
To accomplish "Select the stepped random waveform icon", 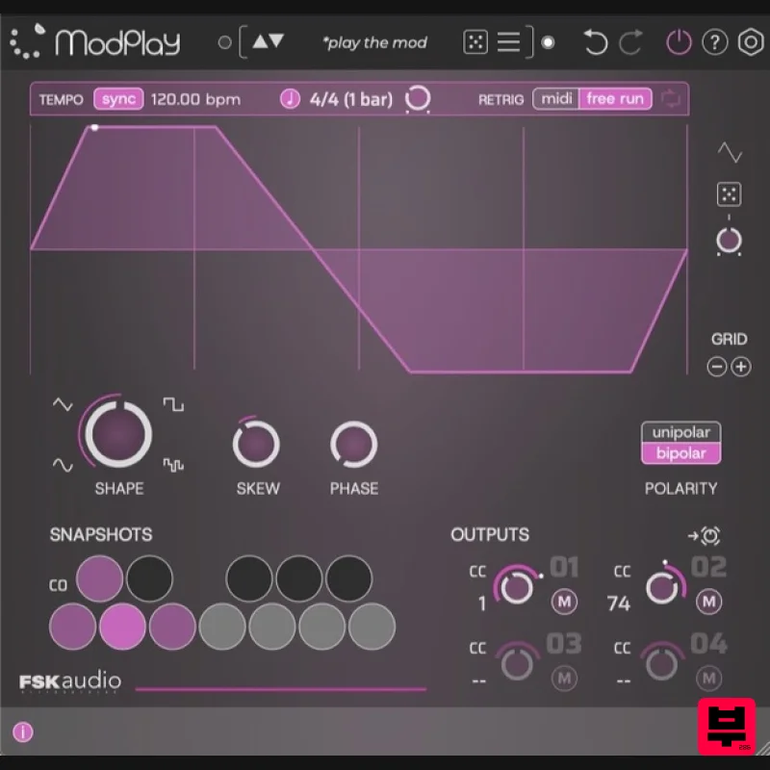I will (x=171, y=466).
